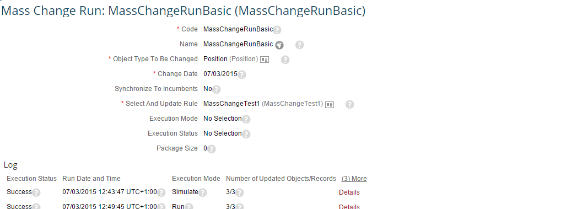The image size is (577, 209).
Task: Select the MassChangeTest1 rule value text
Action: tap(231, 104)
